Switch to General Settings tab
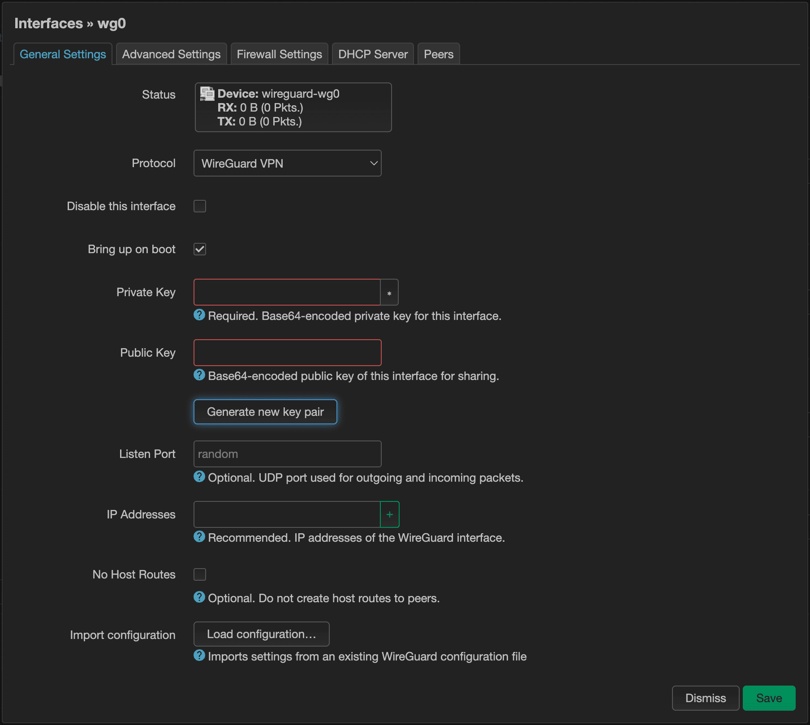The height and width of the screenshot is (725, 810). [x=63, y=54]
